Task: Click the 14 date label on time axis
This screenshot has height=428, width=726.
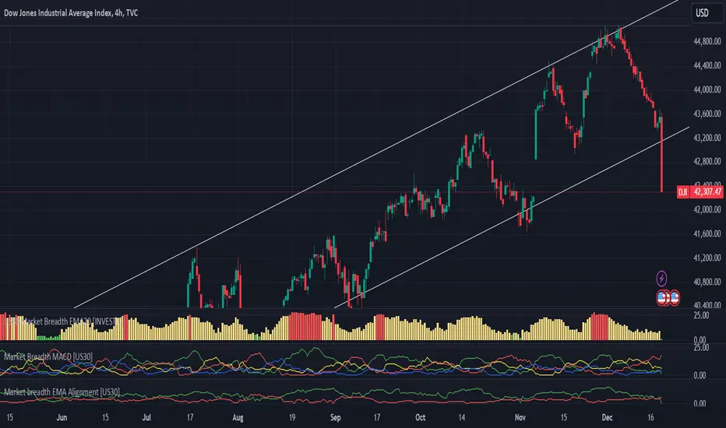Action: (x=462, y=417)
